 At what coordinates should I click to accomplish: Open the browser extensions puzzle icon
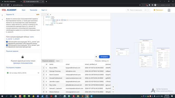click(x=150, y=5)
